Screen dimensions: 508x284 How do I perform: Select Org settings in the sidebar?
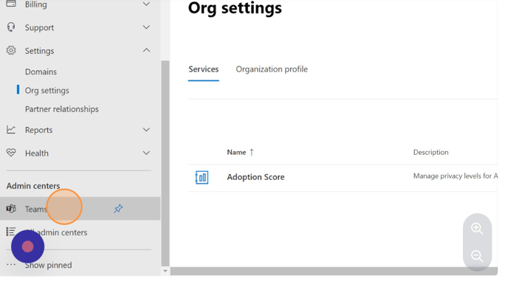(47, 90)
